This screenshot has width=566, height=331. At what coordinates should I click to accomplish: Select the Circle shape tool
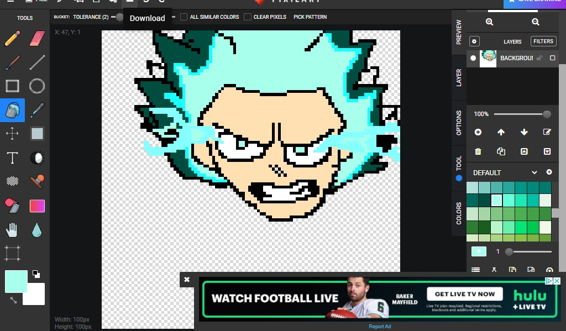point(36,86)
